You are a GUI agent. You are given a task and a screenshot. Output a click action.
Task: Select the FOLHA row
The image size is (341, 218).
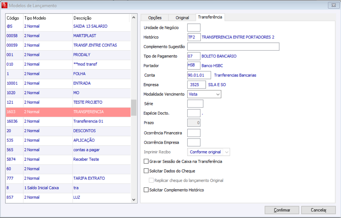tap(68, 74)
